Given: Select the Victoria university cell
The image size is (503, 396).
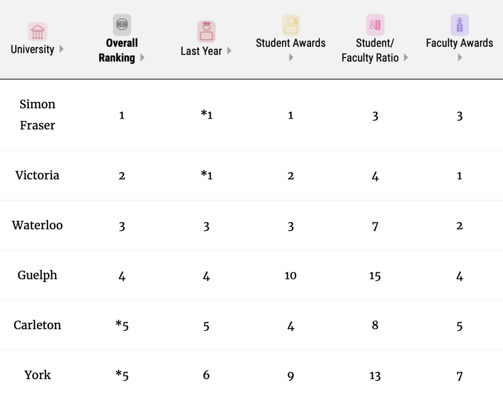Looking at the screenshot, I should [37, 175].
